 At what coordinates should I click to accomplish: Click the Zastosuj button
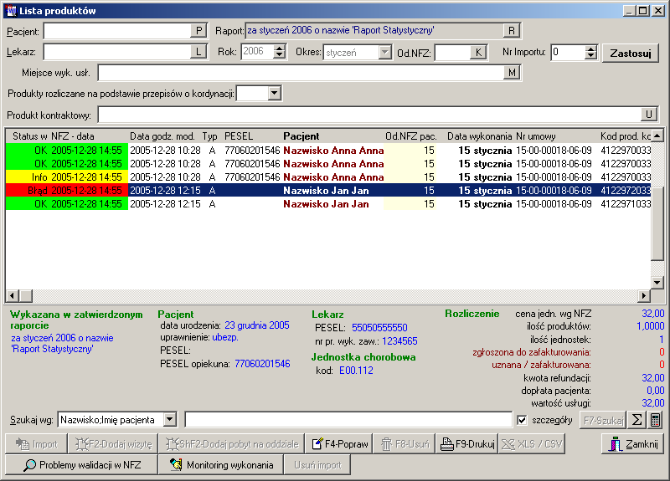coord(631,54)
